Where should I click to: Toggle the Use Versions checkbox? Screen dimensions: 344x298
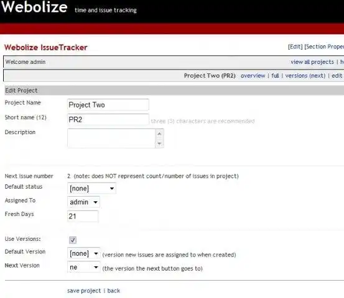tap(73, 240)
